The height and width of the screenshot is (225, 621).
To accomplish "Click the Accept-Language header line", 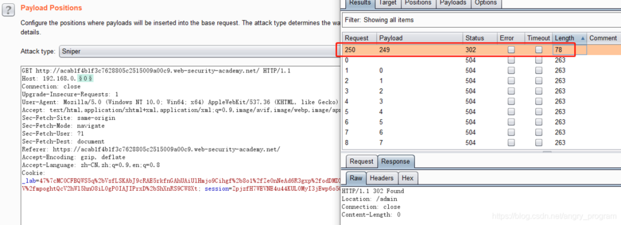I will [91, 165].
